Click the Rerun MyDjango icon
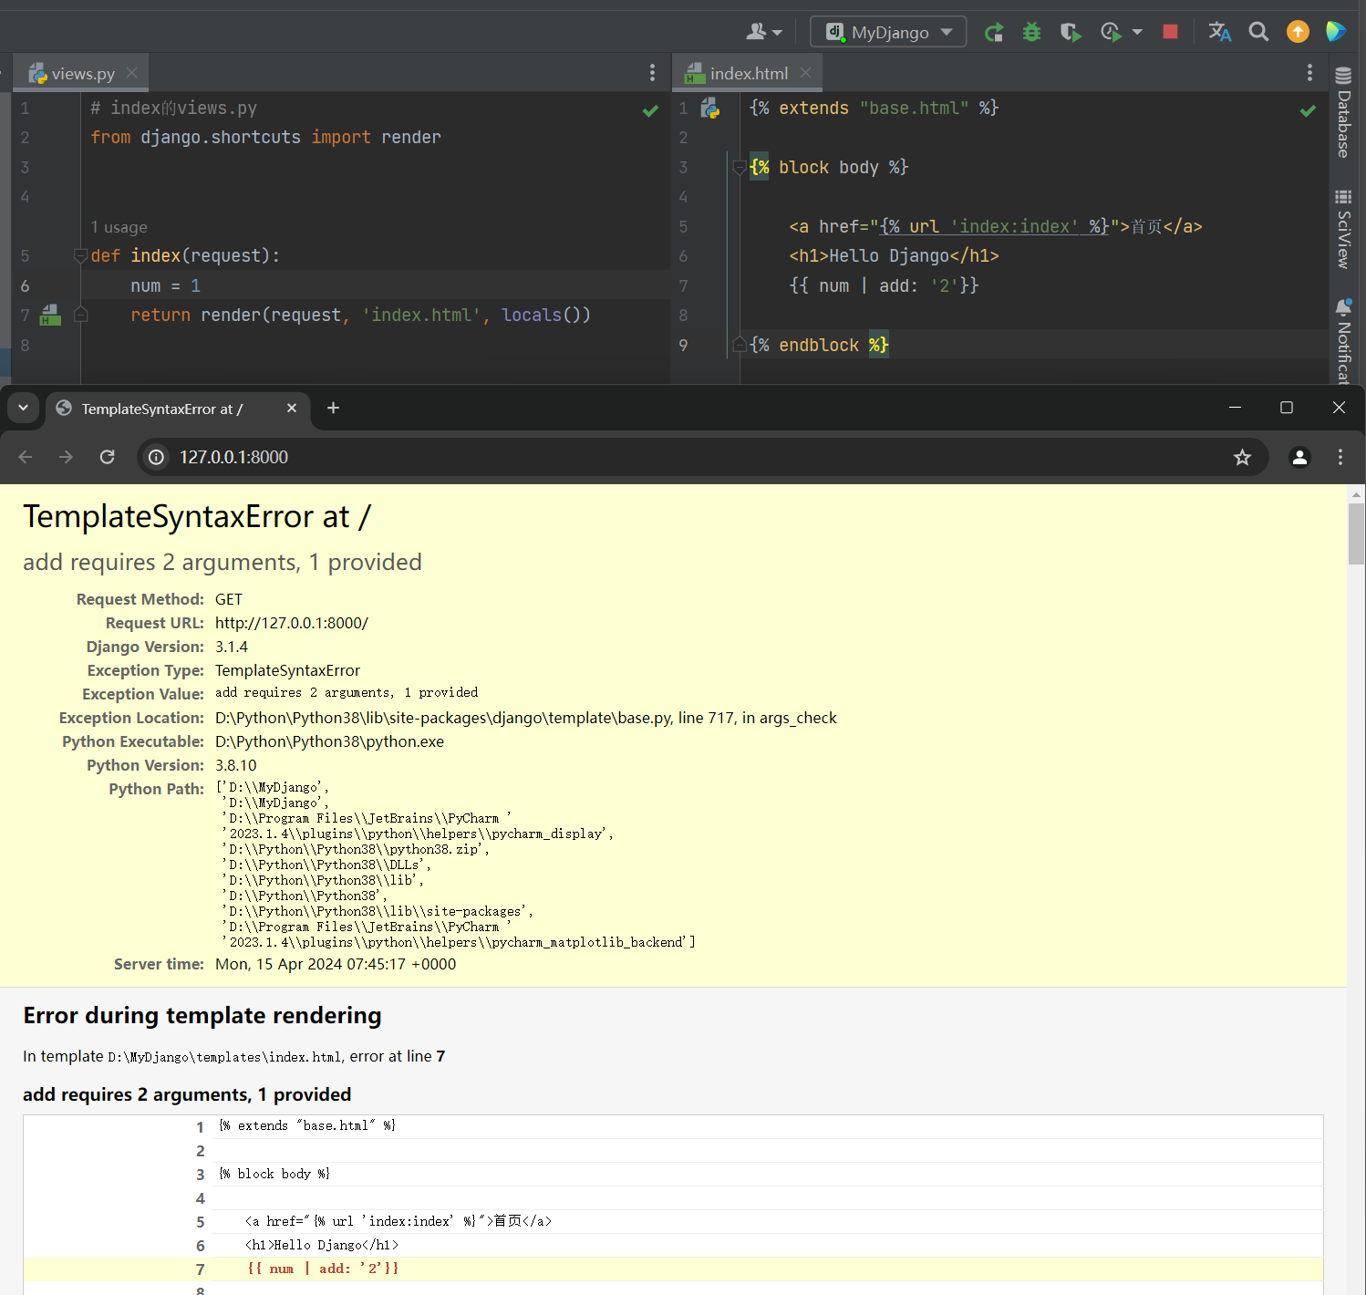 point(994,33)
